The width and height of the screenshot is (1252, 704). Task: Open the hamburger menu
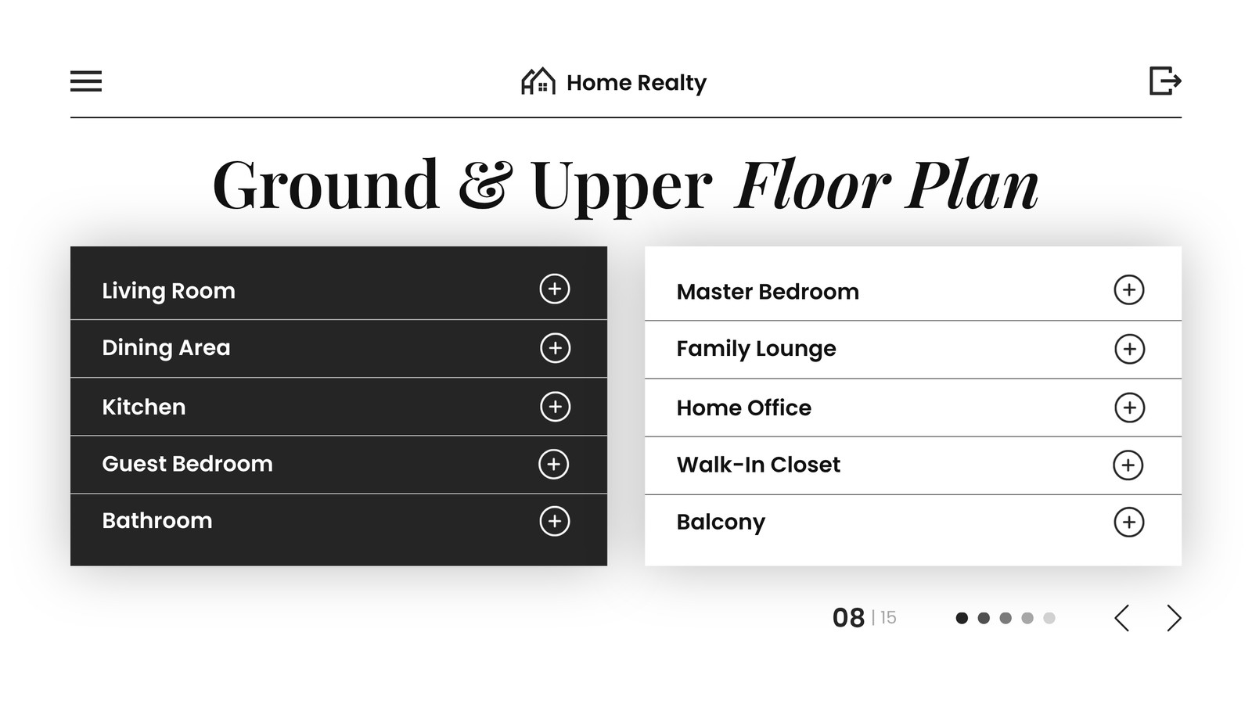coord(86,81)
